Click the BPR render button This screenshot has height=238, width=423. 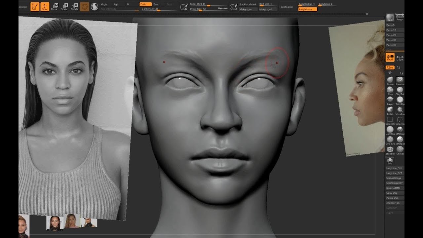[x=390, y=18]
